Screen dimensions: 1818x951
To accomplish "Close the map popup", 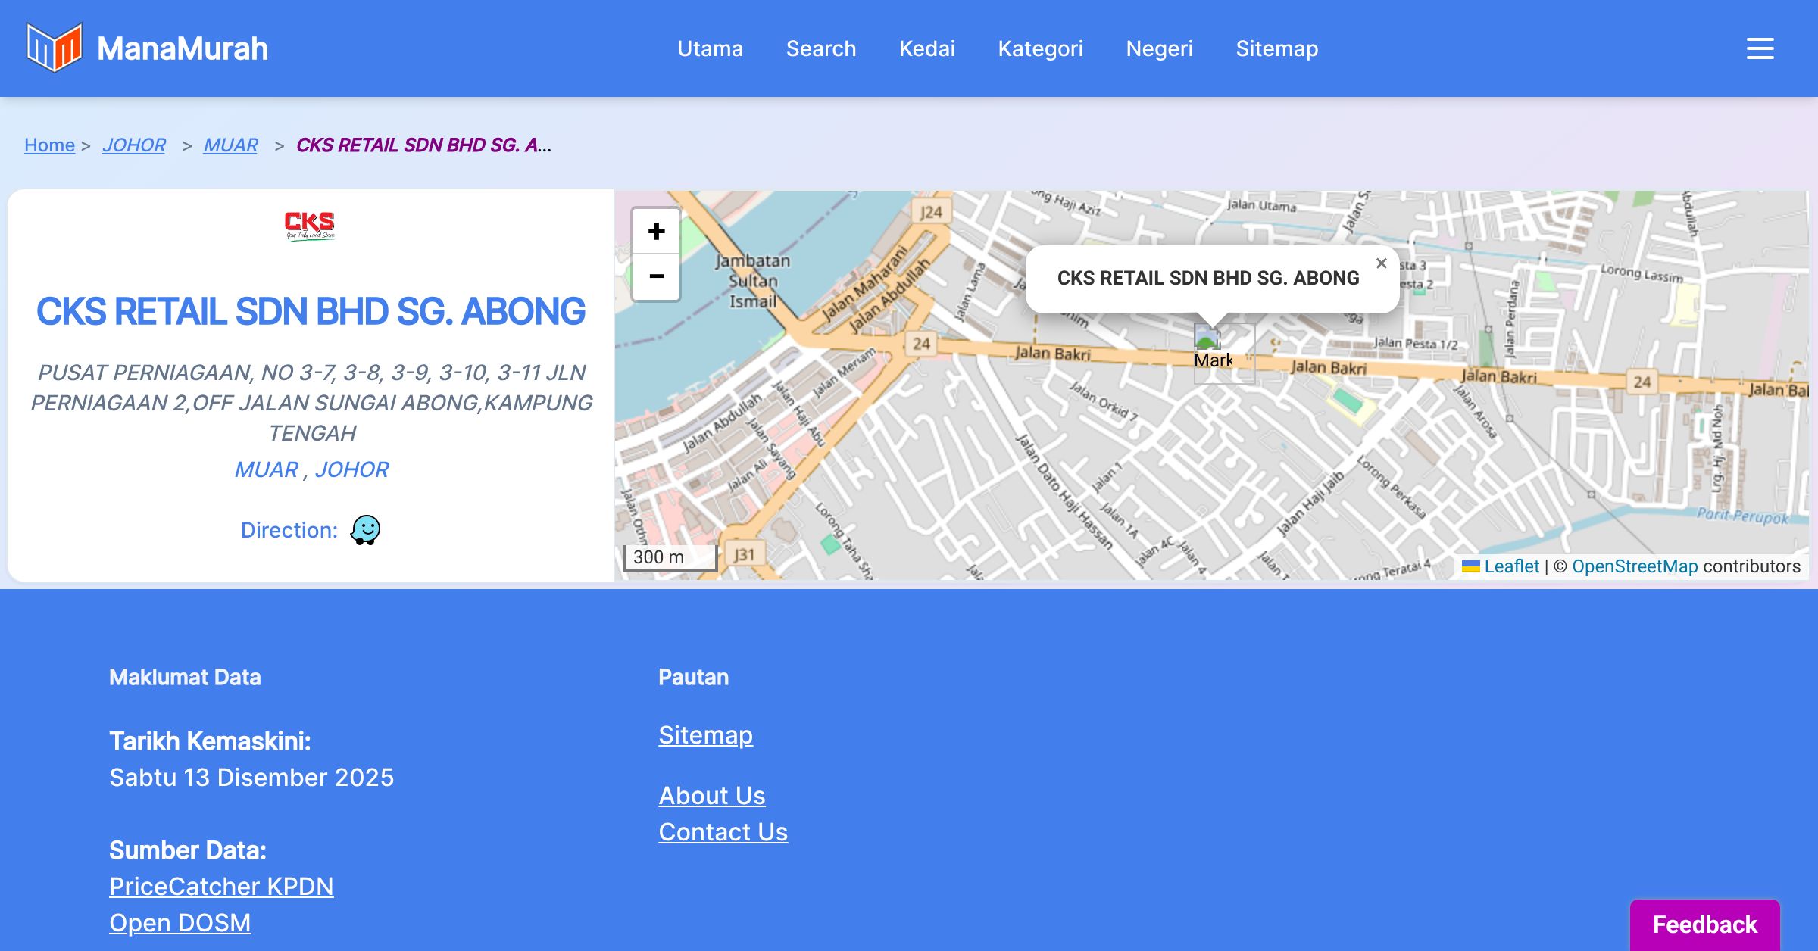I will coord(1381,263).
